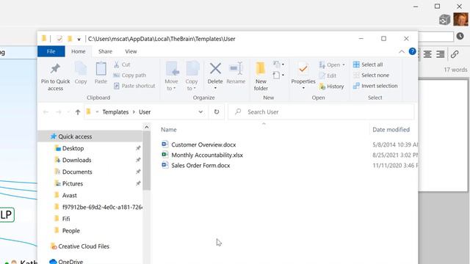Viewport: 470px width, 264px height.
Task: Select Customer Overview.docx file
Action: tap(199, 144)
